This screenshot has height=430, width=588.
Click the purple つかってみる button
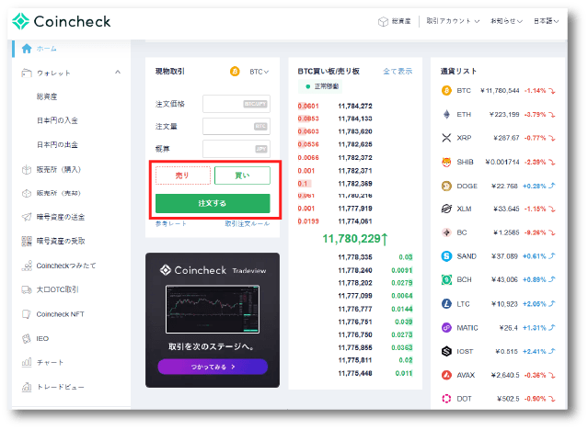(213, 366)
